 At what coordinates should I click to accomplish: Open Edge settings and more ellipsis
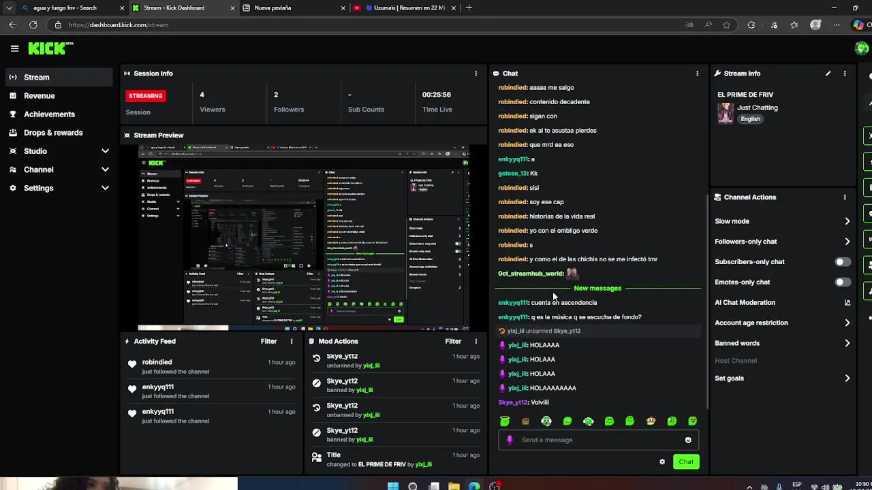click(837, 25)
